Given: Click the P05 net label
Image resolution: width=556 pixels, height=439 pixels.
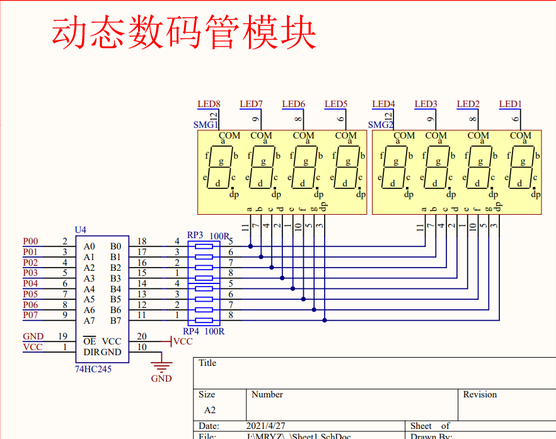Looking at the screenshot, I should 30,294.
